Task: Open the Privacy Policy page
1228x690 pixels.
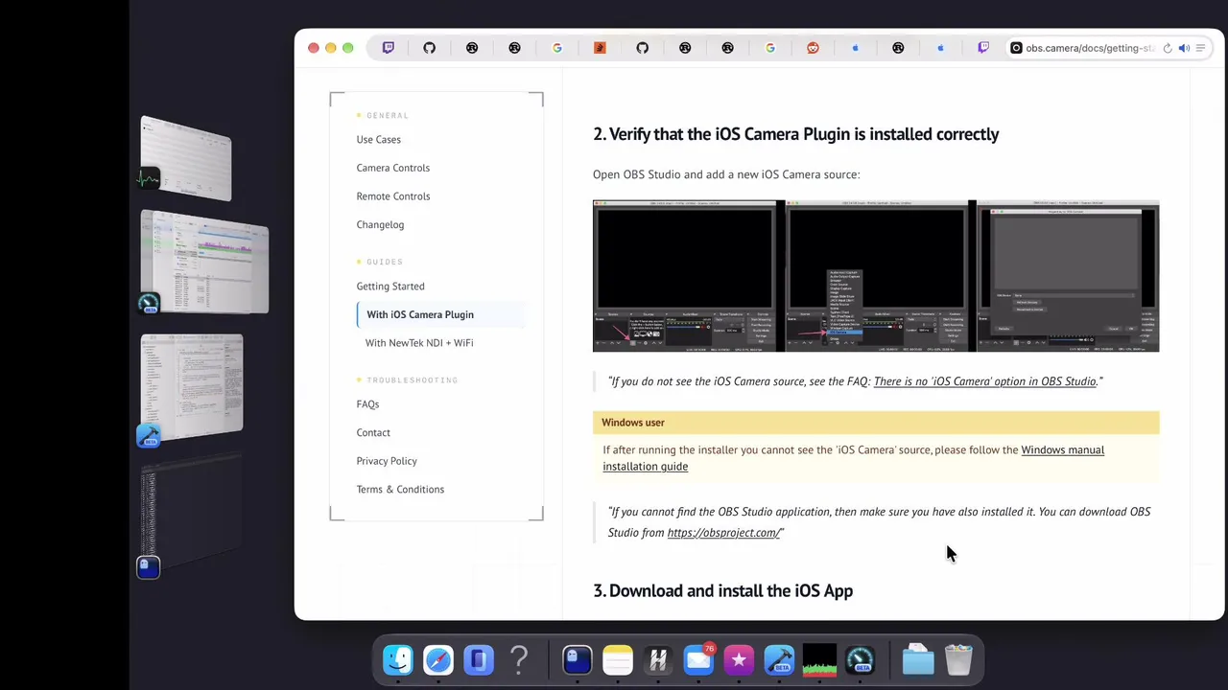Action: (x=387, y=461)
